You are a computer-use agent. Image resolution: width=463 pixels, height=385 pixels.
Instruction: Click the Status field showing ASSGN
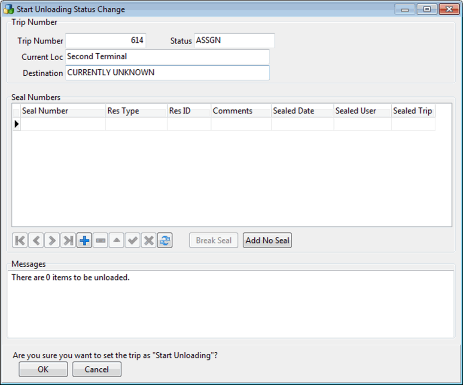(235, 40)
